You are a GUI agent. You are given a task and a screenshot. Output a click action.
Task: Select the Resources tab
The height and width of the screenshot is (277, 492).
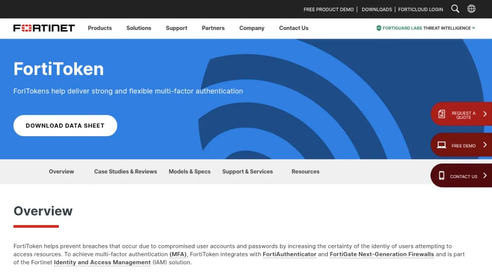click(x=305, y=172)
